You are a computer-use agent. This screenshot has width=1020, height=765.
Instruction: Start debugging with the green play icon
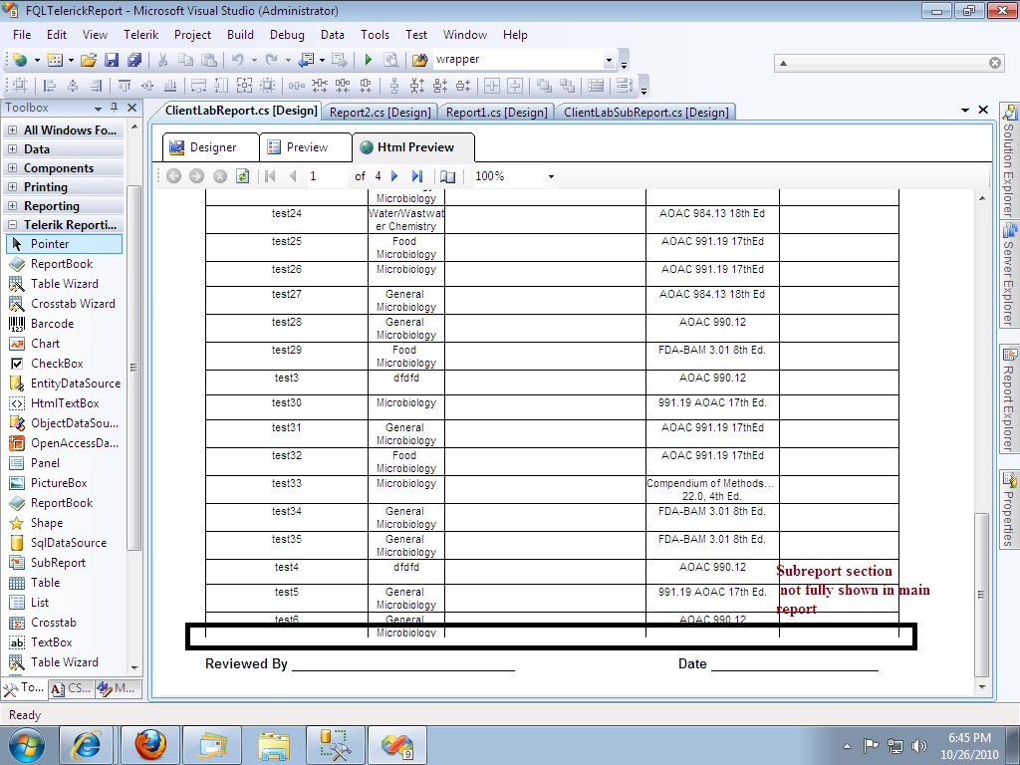coord(369,60)
